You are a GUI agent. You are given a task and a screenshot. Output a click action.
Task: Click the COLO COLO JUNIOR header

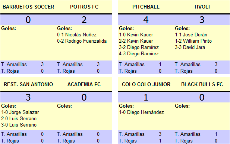coord(146,84)
